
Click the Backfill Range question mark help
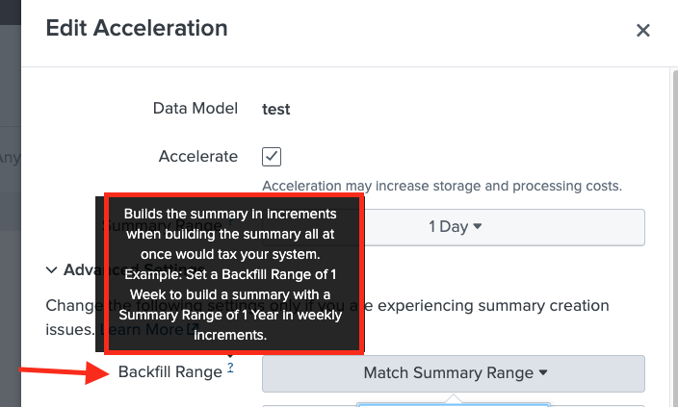pyautogui.click(x=231, y=369)
